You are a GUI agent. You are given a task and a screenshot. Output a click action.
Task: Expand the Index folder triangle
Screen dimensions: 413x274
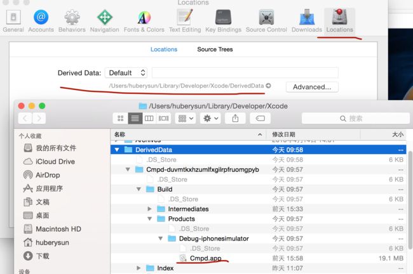pyautogui.click(x=139, y=268)
